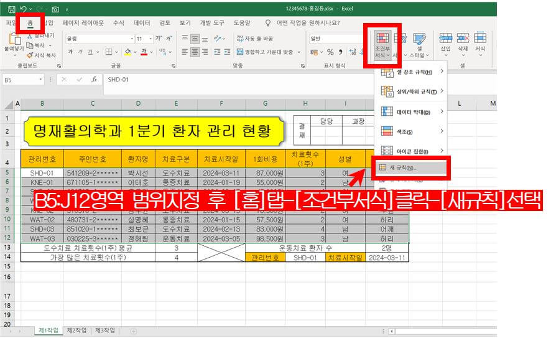Apply red font color 가 button

pyautogui.click(x=144, y=52)
